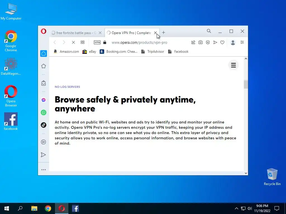This screenshot has width=286, height=214.
Task: Click the scrollbar up arrow
Action: coord(246,59)
